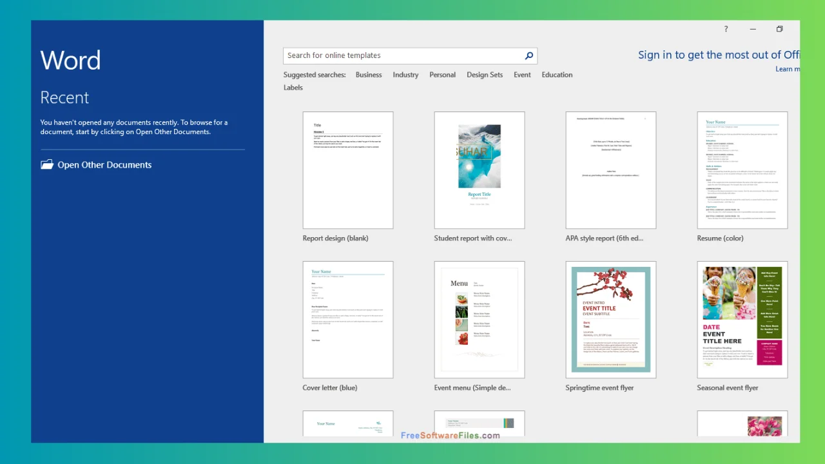Open the Student report with cover thumbnail
Screen dimensions: 825x464
click(x=480, y=170)
